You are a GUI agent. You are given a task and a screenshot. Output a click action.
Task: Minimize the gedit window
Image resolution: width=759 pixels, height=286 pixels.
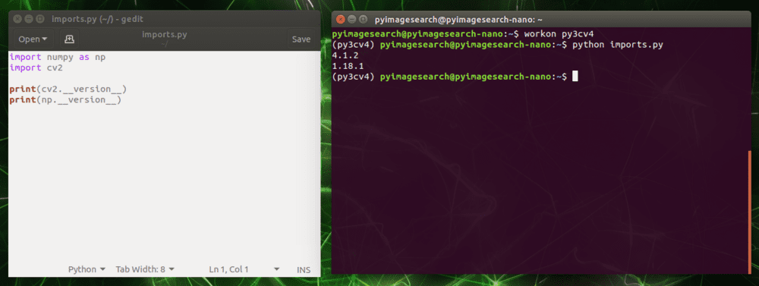29,20
